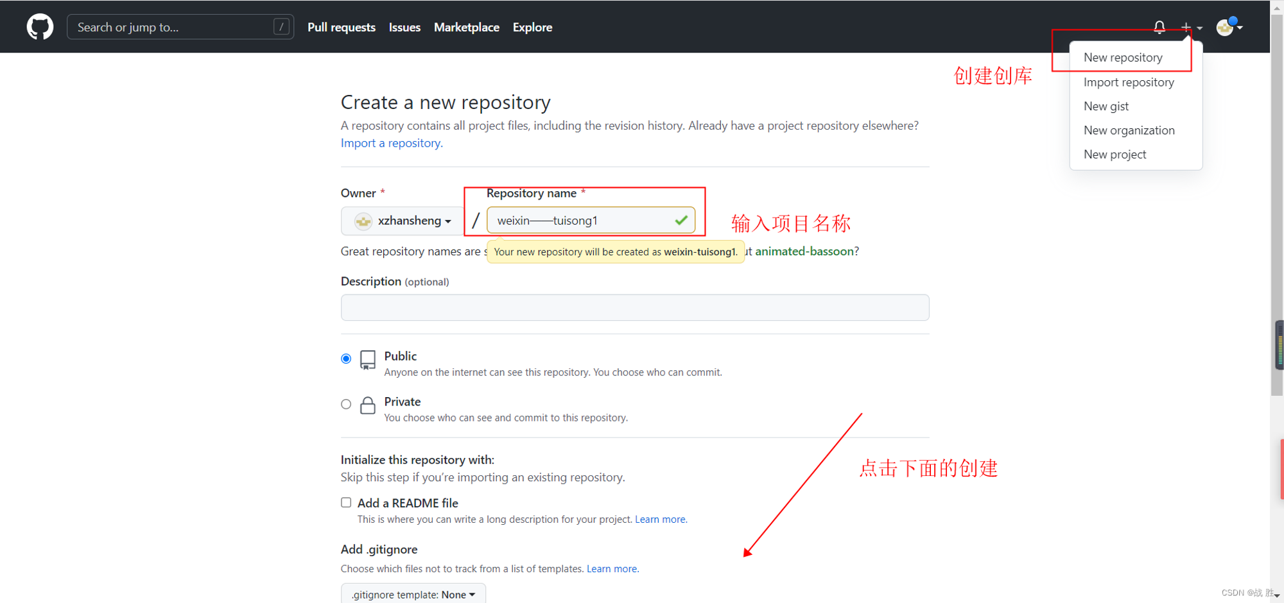The width and height of the screenshot is (1284, 603).
Task: Use suggested name animated-bassoon
Action: pyautogui.click(x=804, y=251)
